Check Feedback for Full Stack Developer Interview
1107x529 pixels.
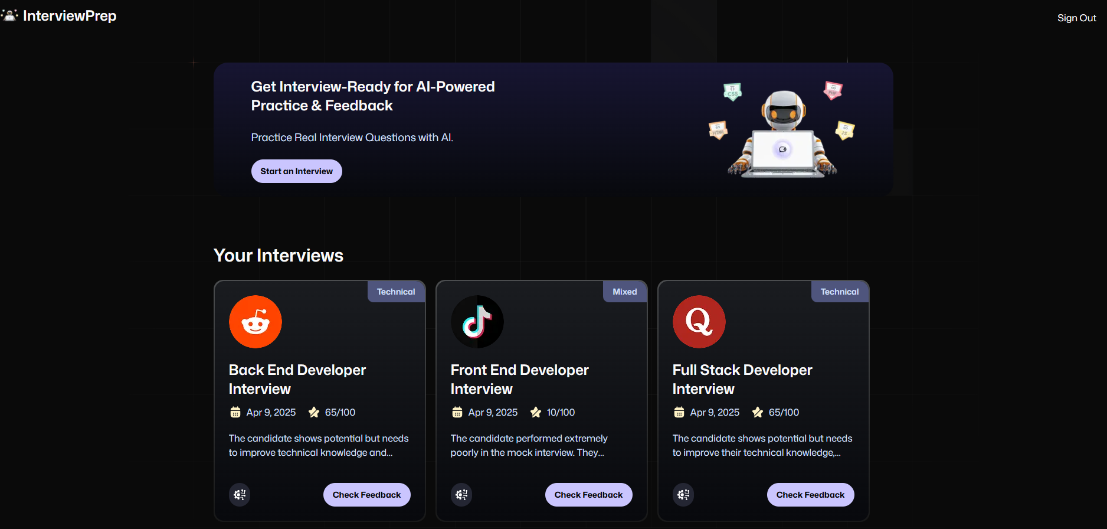click(811, 495)
